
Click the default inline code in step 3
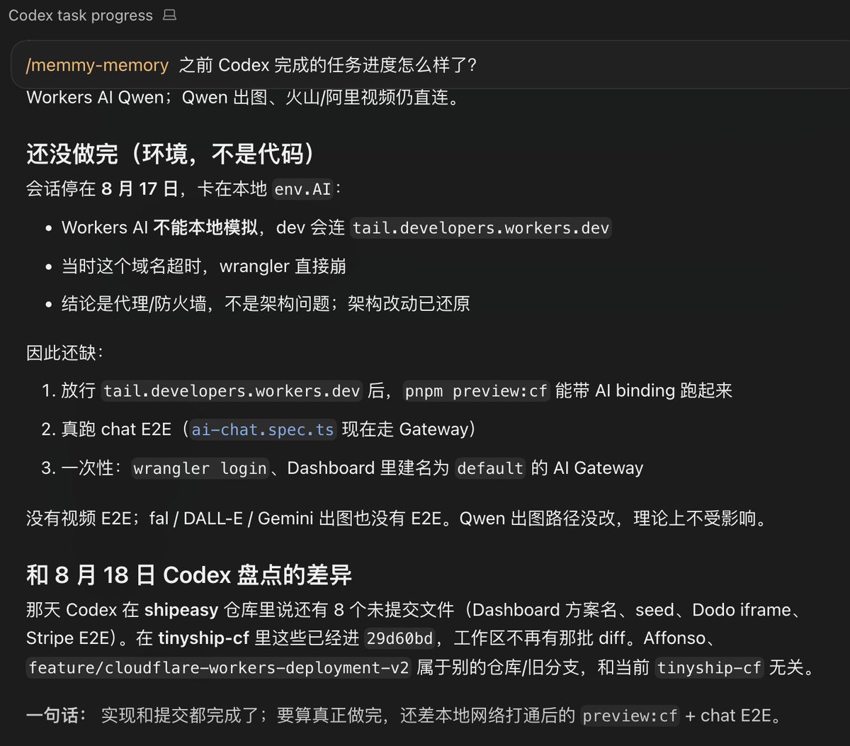[490, 469]
